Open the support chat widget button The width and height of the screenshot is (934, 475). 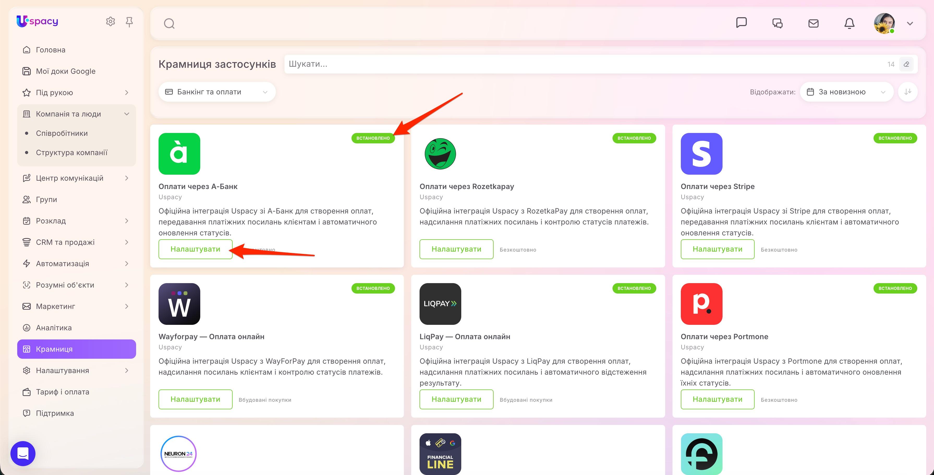click(x=23, y=453)
